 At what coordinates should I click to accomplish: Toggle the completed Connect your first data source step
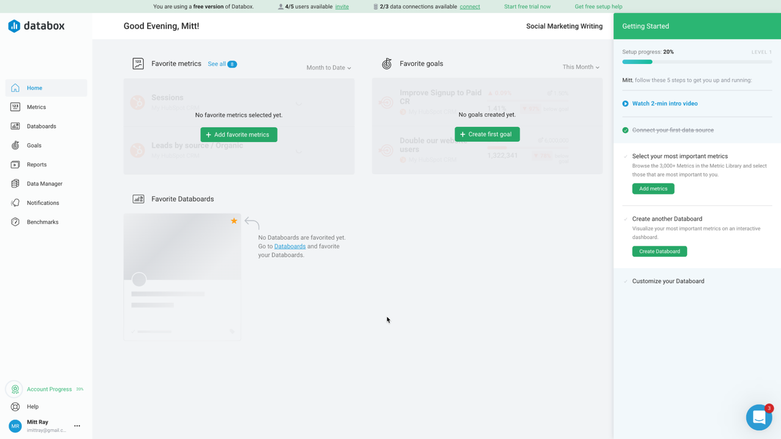(x=625, y=129)
